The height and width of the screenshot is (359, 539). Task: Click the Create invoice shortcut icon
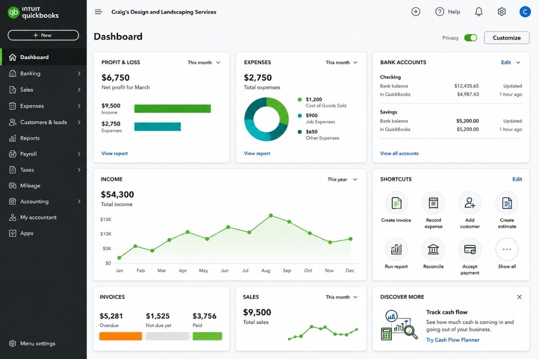point(397,203)
